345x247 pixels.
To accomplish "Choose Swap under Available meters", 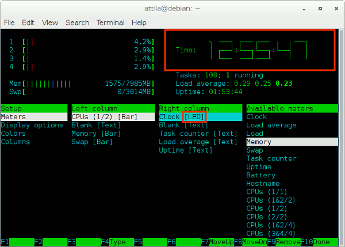I will [255, 150].
